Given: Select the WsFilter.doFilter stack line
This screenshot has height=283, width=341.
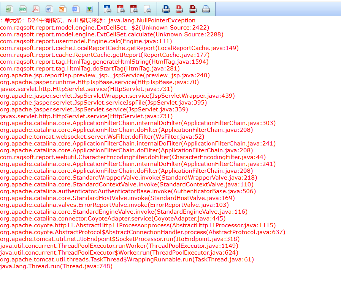Looking at the screenshot, I should [102, 136].
